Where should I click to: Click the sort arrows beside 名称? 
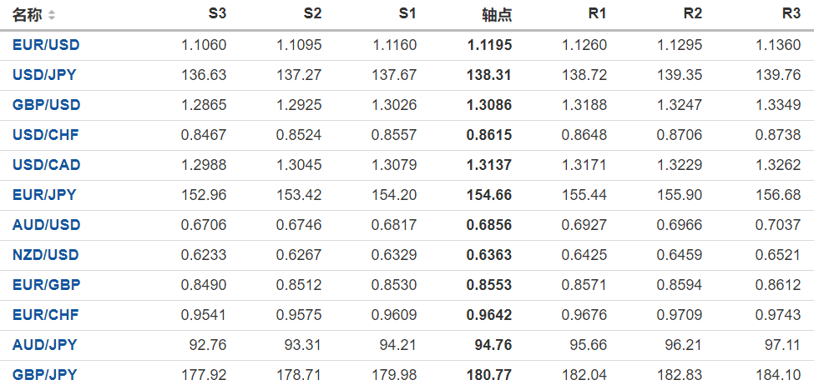point(53,15)
